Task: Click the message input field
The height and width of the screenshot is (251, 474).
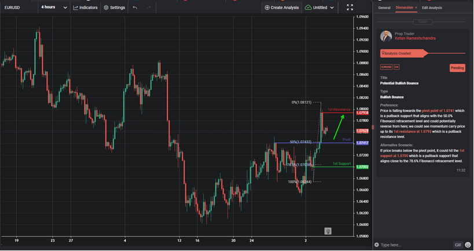Action: point(416,245)
